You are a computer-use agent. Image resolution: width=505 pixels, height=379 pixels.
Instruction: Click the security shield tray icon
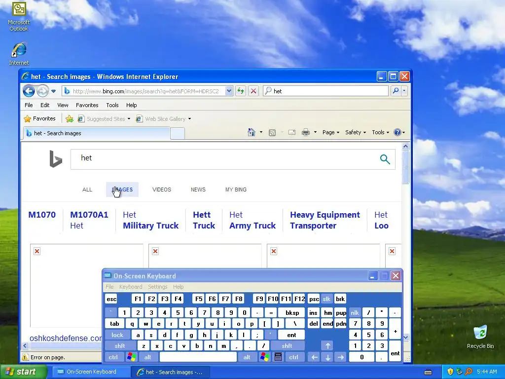(x=450, y=372)
